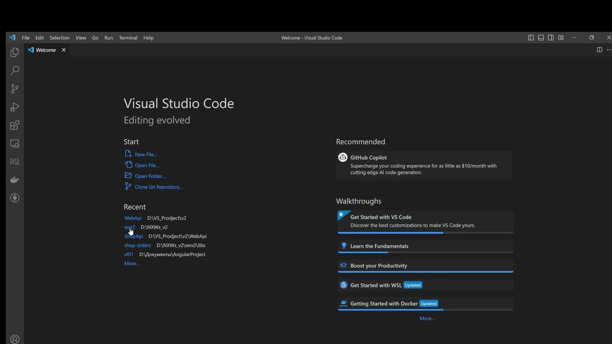Open recent project WebApi
The height and width of the screenshot is (344, 612).
pyautogui.click(x=133, y=218)
